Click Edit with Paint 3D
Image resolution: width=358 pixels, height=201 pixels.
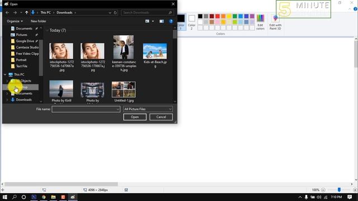coord(275,22)
